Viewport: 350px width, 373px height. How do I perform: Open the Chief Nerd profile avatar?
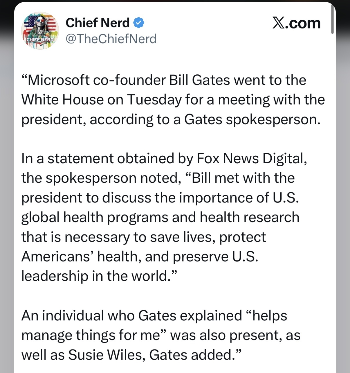click(40, 31)
